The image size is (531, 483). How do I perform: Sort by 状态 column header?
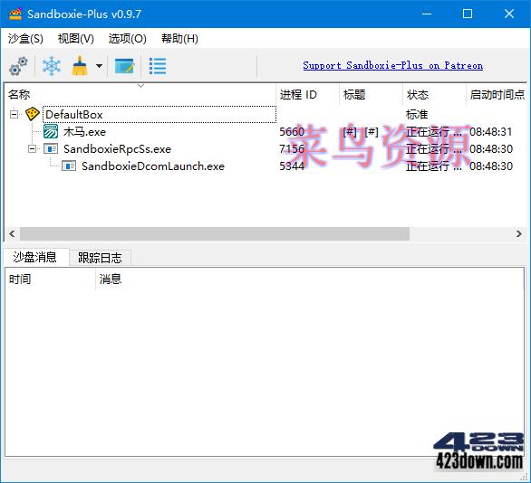pos(434,95)
